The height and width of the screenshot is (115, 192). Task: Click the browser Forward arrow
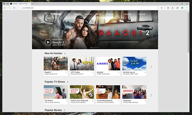(x=9, y=8)
